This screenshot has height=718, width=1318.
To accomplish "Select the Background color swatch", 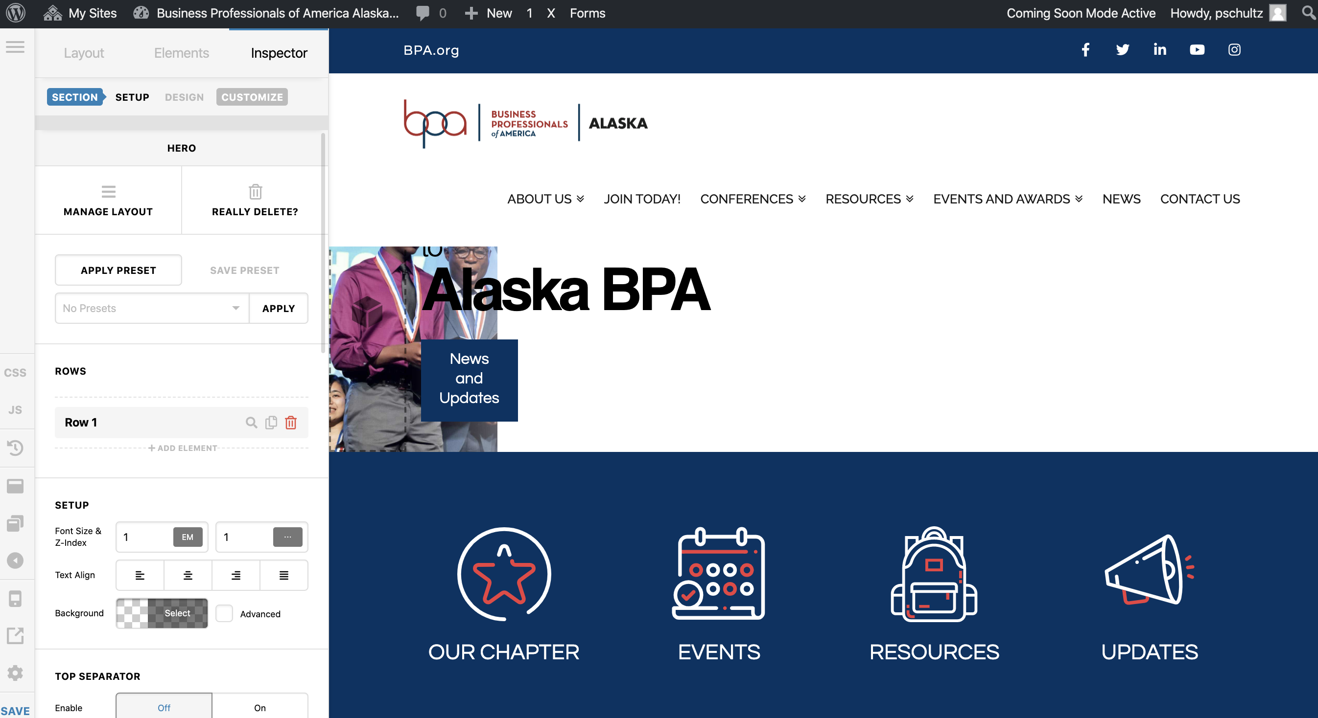I will [162, 613].
